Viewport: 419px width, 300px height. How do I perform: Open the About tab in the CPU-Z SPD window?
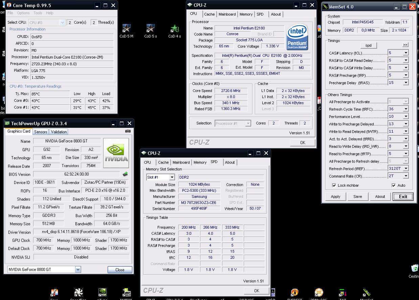click(230, 162)
